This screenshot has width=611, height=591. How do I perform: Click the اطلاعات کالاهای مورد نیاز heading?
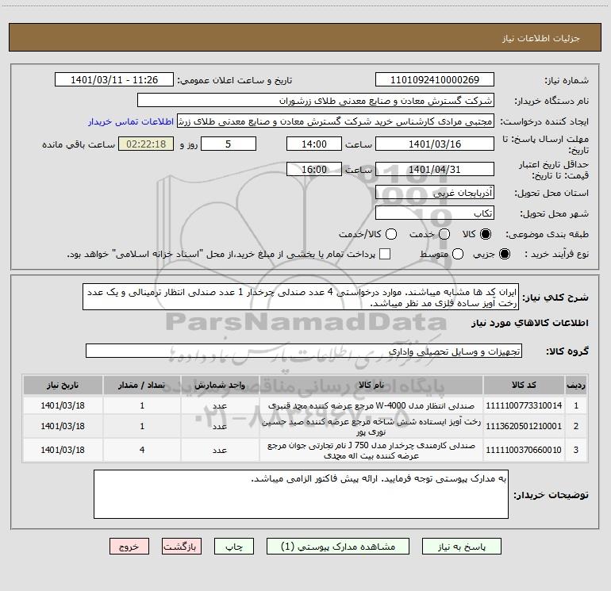point(530,323)
